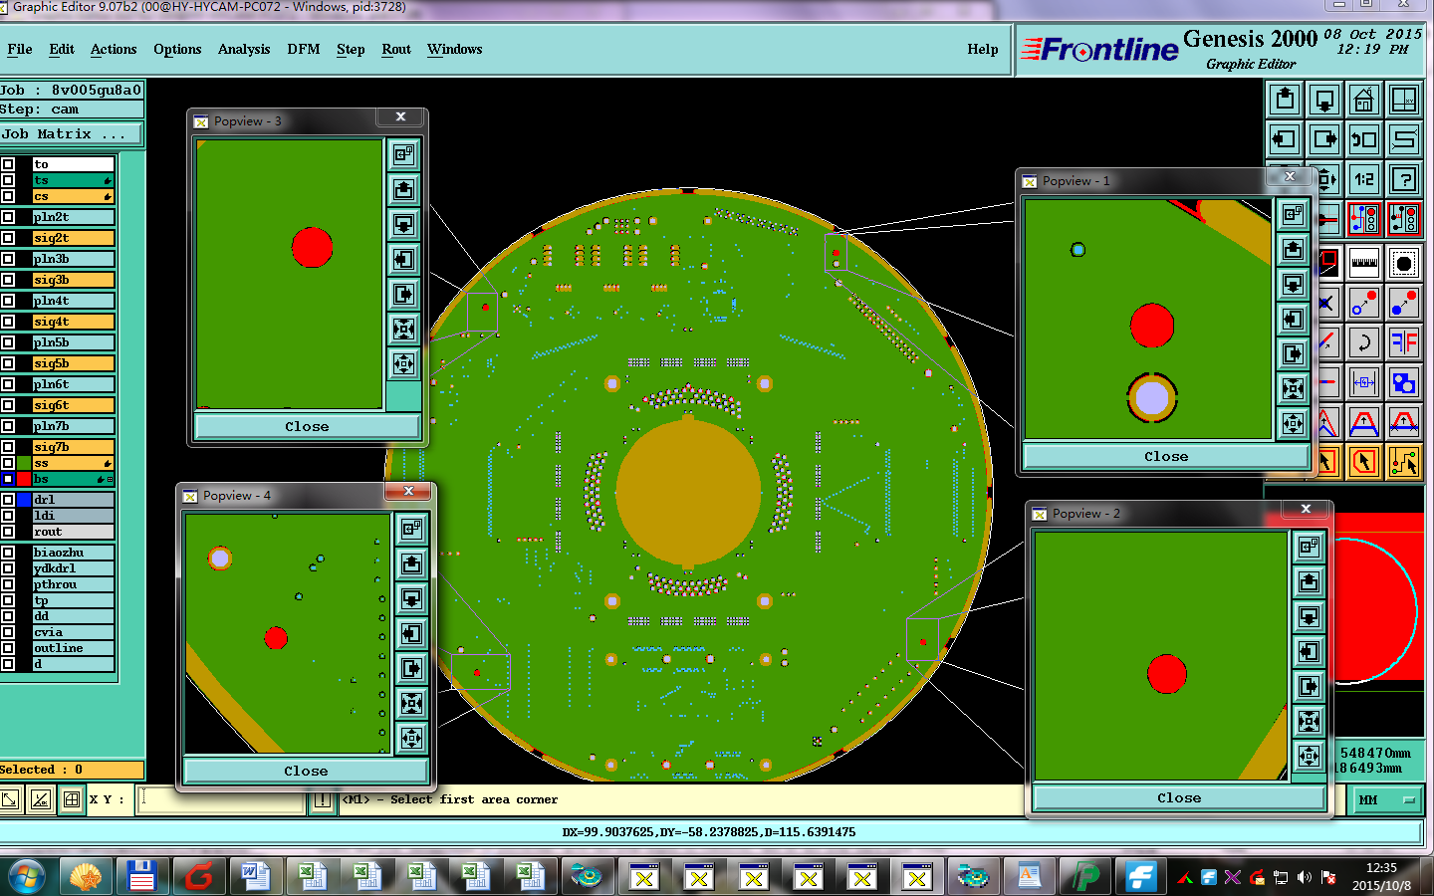The image size is (1434, 896).
Task: Click Close button in Popview 3
Action: click(307, 426)
